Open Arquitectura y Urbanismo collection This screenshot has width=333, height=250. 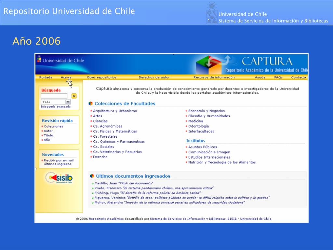pos(115,111)
